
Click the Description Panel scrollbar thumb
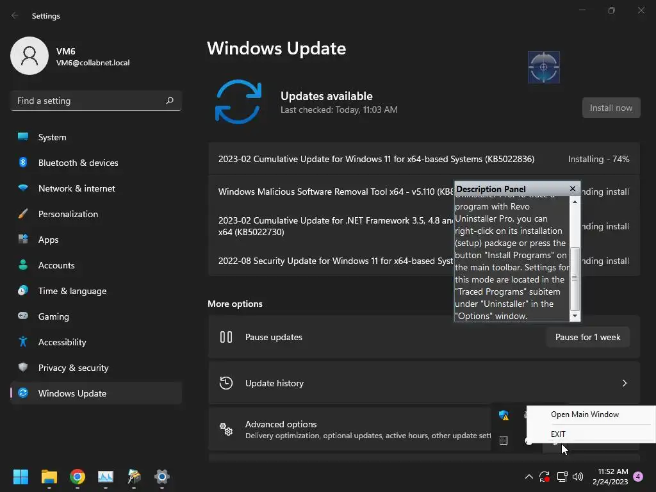coord(575,279)
